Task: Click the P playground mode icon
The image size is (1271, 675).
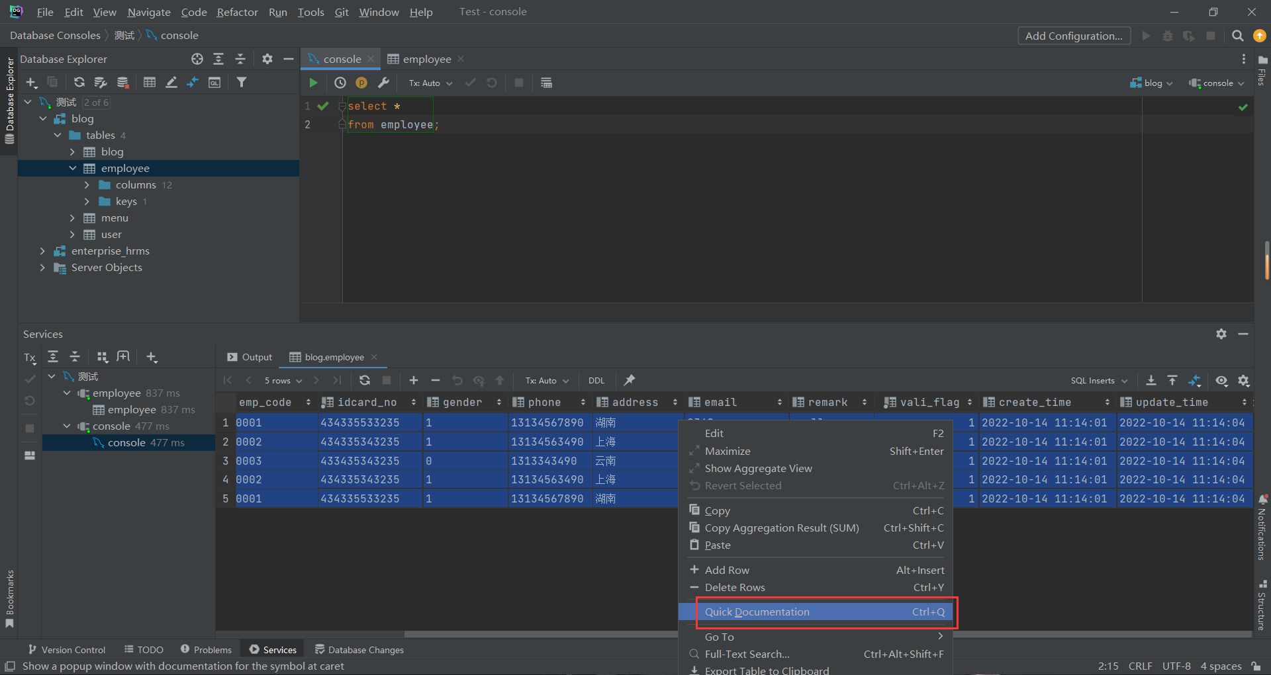Action: (x=361, y=83)
